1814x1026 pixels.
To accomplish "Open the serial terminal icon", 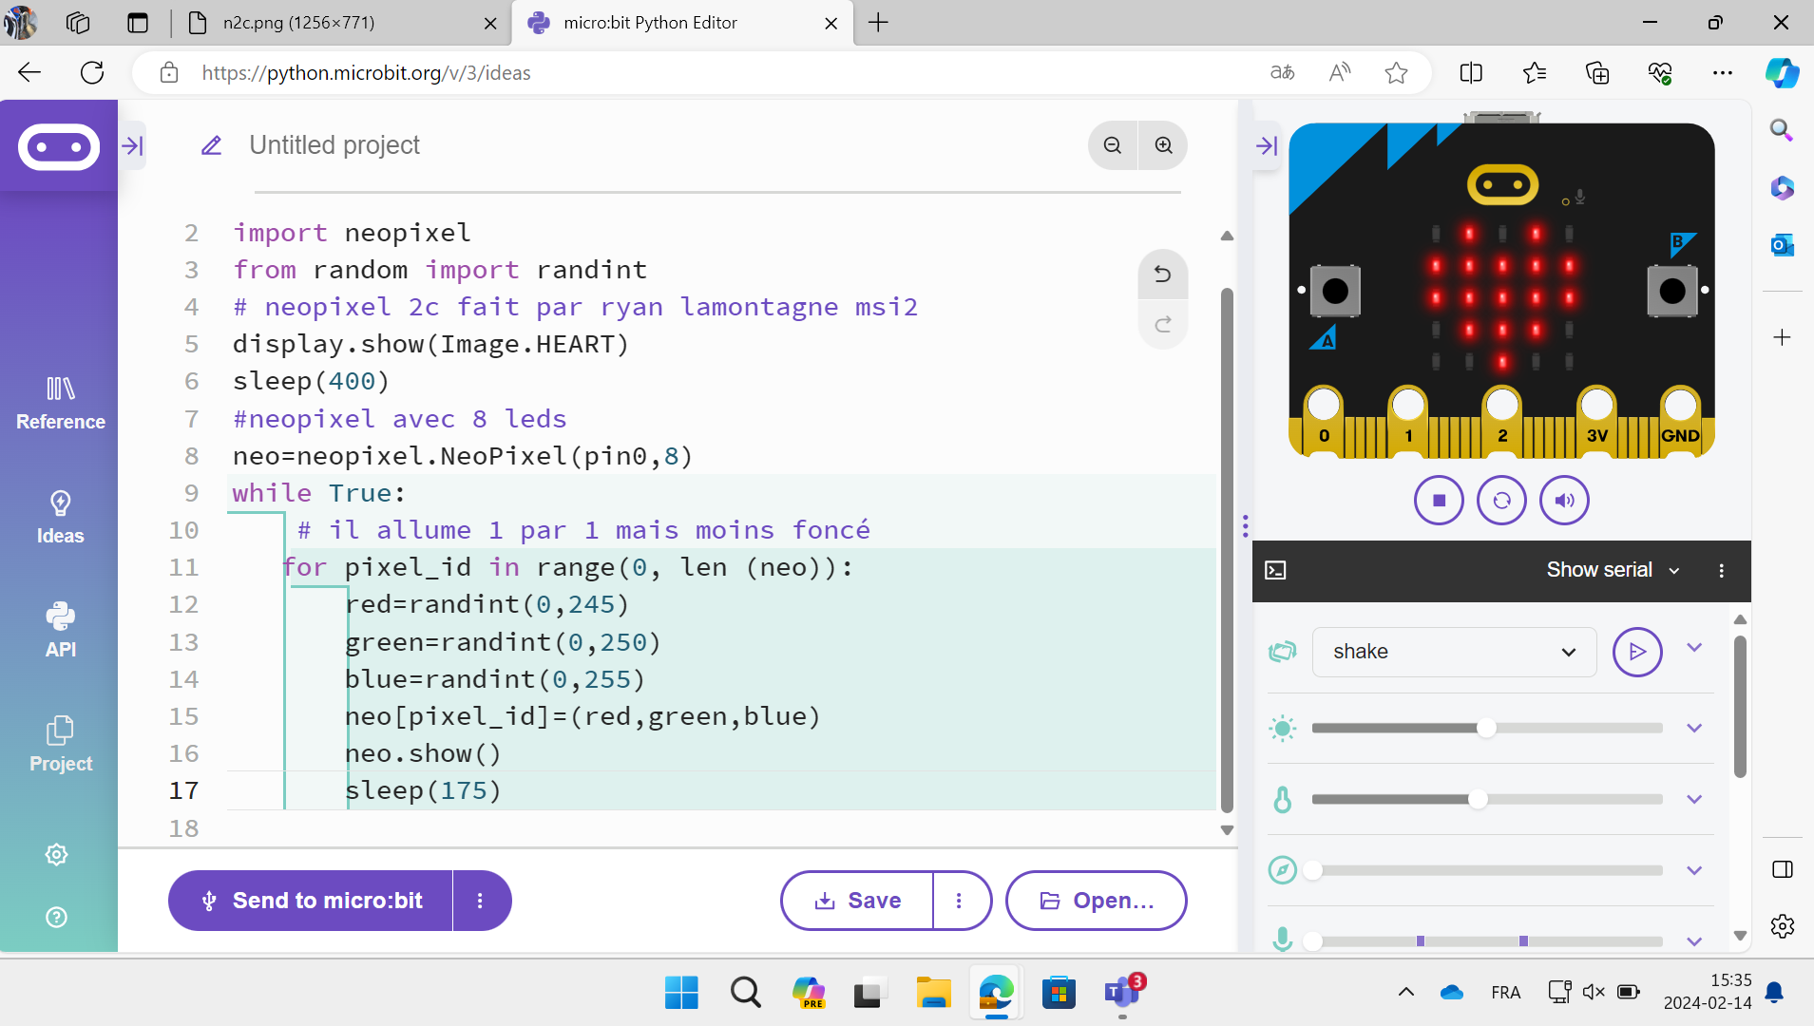I will point(1276,570).
